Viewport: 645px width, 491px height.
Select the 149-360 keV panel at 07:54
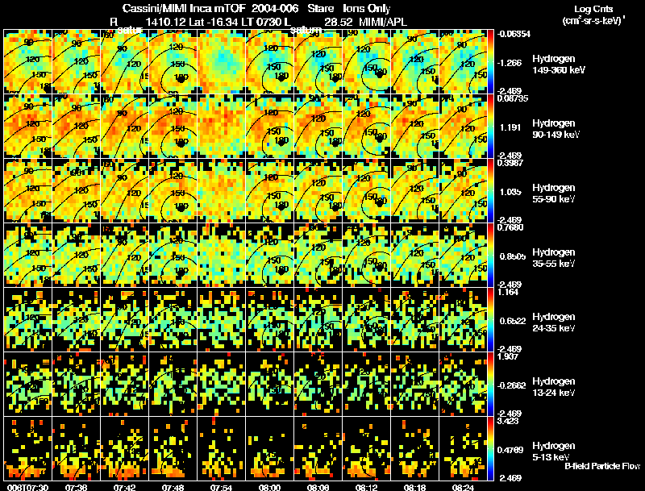coord(221,62)
